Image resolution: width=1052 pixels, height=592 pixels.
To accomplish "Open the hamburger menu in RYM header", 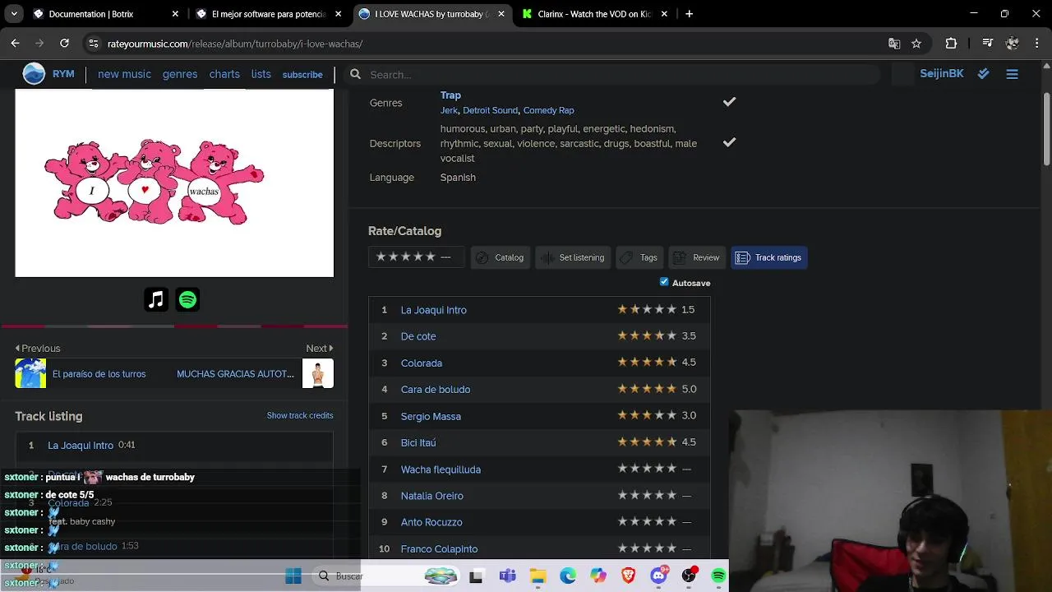I will click(x=1012, y=74).
